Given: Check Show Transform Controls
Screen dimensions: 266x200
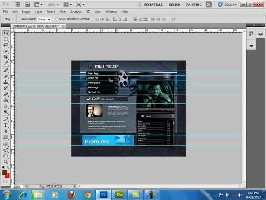Looking at the screenshot, I should [x=57, y=19].
